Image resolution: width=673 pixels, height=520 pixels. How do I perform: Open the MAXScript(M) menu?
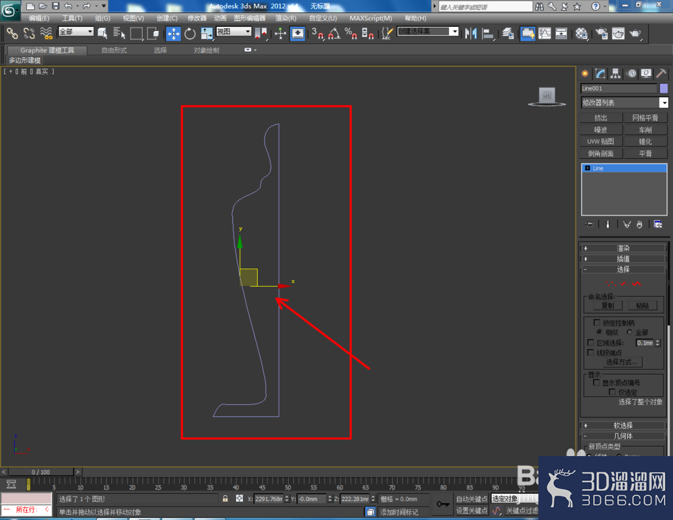point(371,18)
